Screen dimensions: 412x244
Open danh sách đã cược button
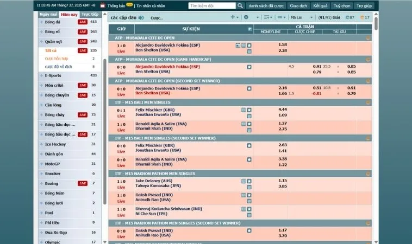click(x=266, y=5)
